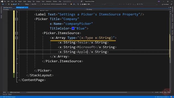The height and width of the screenshot is (98, 174).
Task: Open the View menu
Action: point(12,1)
